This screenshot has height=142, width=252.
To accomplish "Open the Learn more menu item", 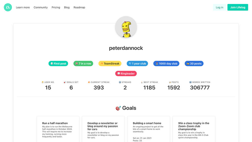I will [23, 8].
